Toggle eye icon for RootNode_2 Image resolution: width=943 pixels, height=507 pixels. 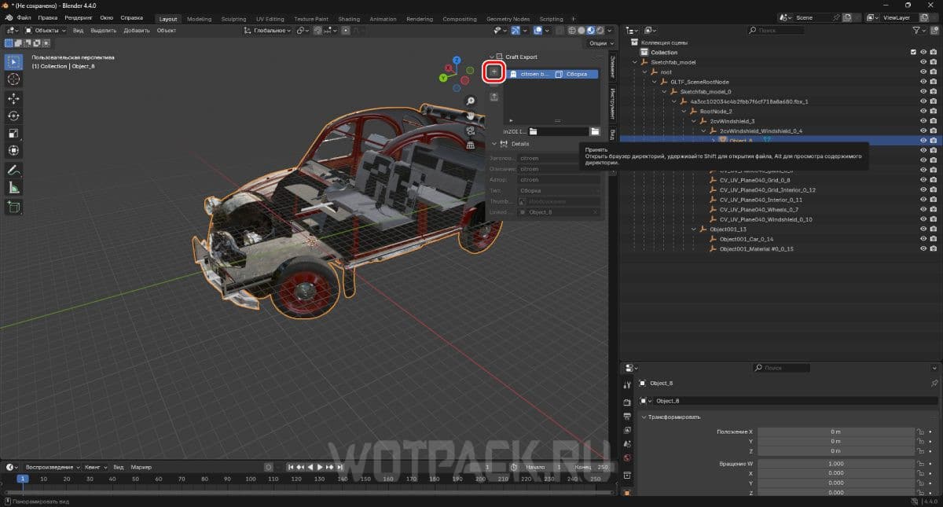click(923, 111)
